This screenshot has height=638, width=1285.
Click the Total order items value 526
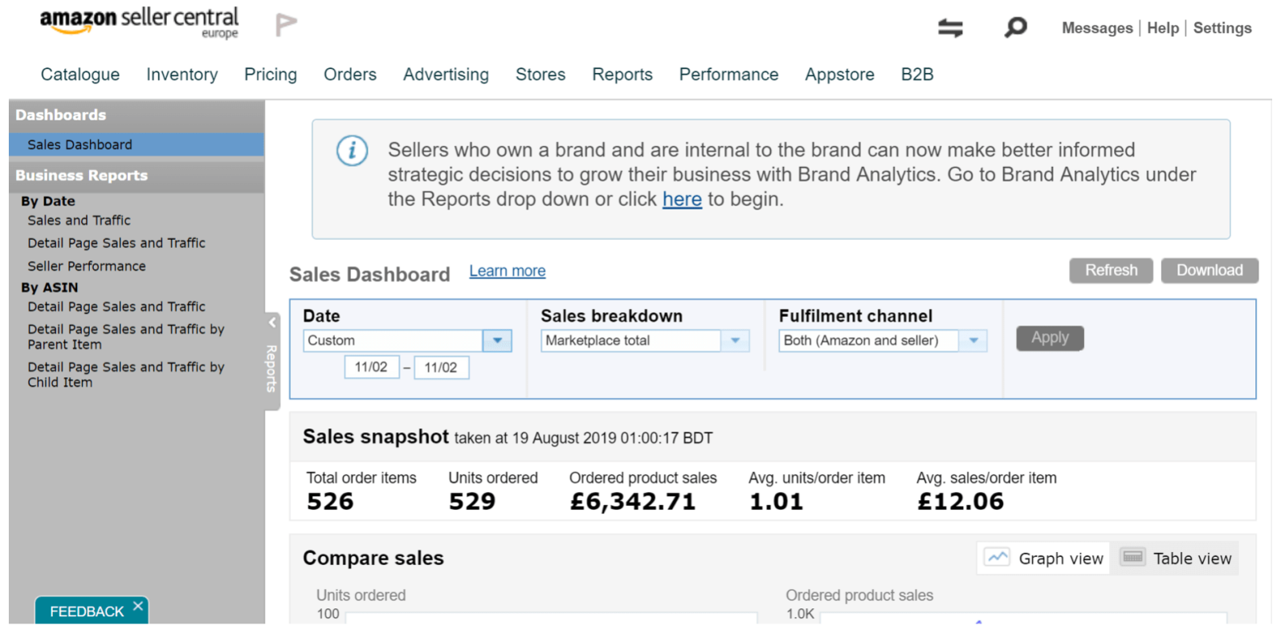pyautogui.click(x=330, y=502)
